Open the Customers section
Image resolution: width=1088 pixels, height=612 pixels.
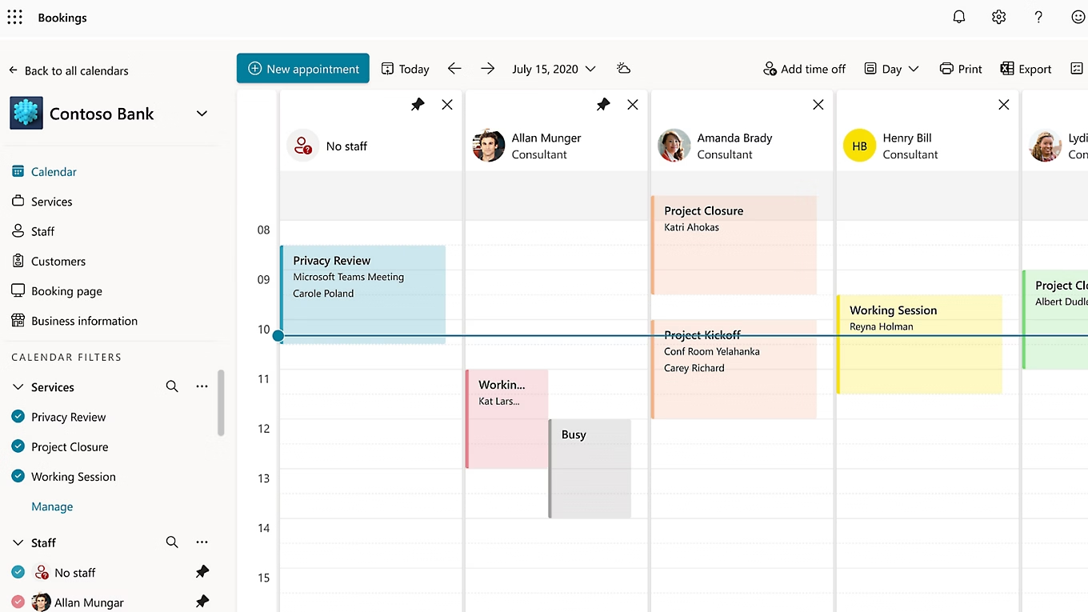coord(58,261)
